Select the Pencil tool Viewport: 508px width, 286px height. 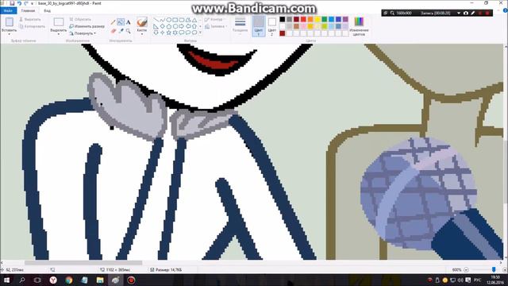tap(113, 22)
